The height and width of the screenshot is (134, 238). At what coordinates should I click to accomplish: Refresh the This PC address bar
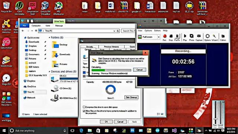coord(118,31)
